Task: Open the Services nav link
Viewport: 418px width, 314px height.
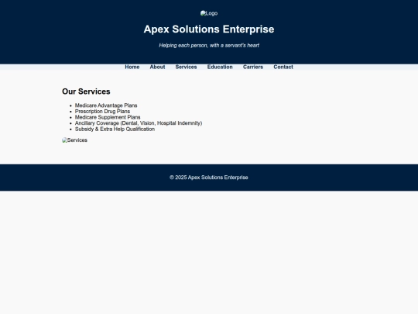Action: 186,67
